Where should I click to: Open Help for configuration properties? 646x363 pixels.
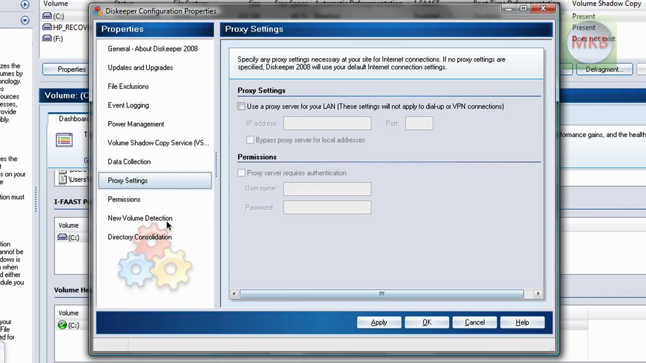tap(522, 322)
